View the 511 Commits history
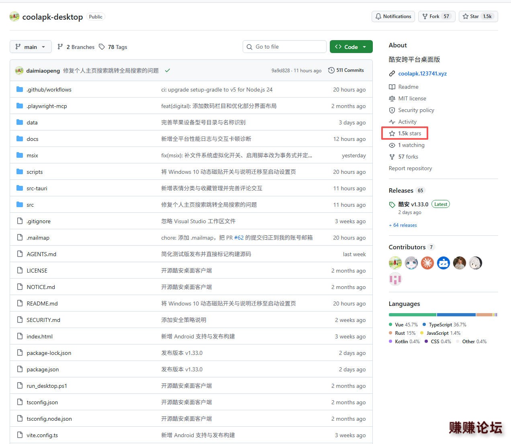 pos(346,70)
